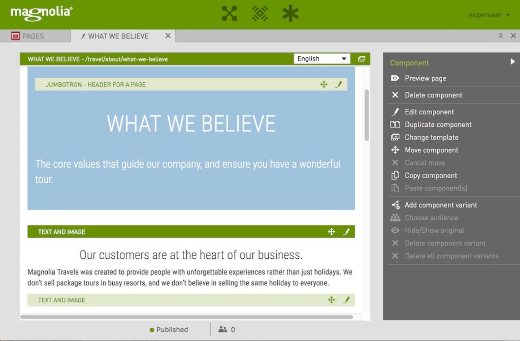The height and width of the screenshot is (341, 520).
Task: Collapse the app view with the double chevron
Action: tap(501, 36)
